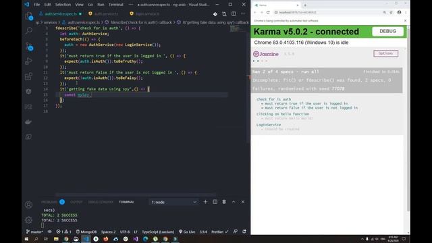This screenshot has width=432, height=243.
Task: Create a new terminal with plus icon
Action: pos(205,202)
